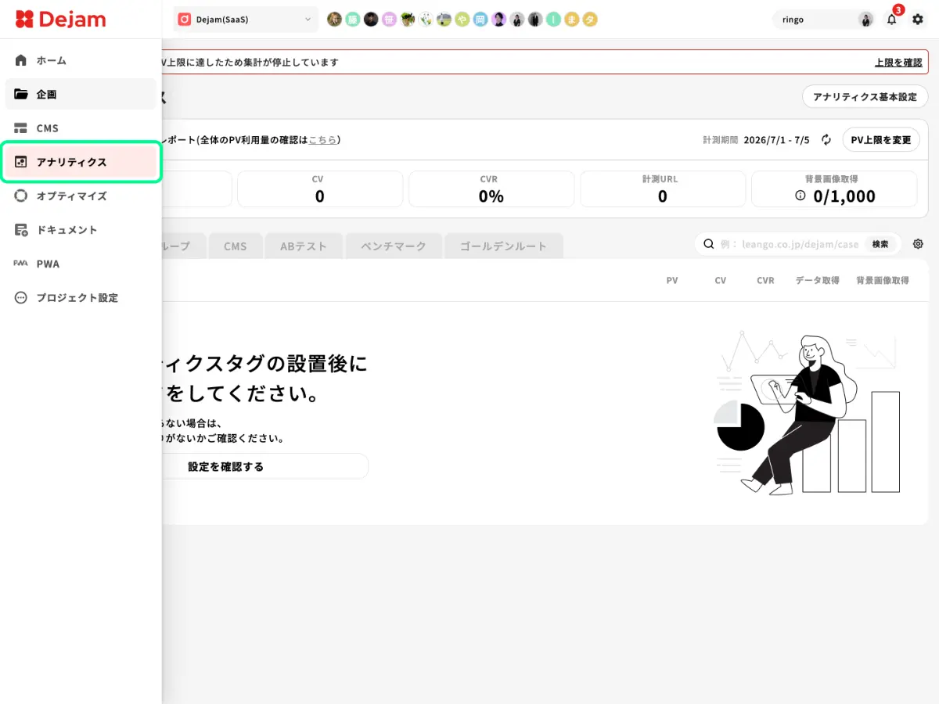The height and width of the screenshot is (704, 939).
Task: Click PV上限を変更 button
Action: point(881,140)
